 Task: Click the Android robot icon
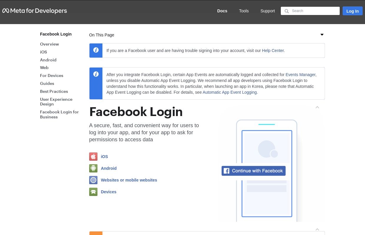tap(93, 168)
